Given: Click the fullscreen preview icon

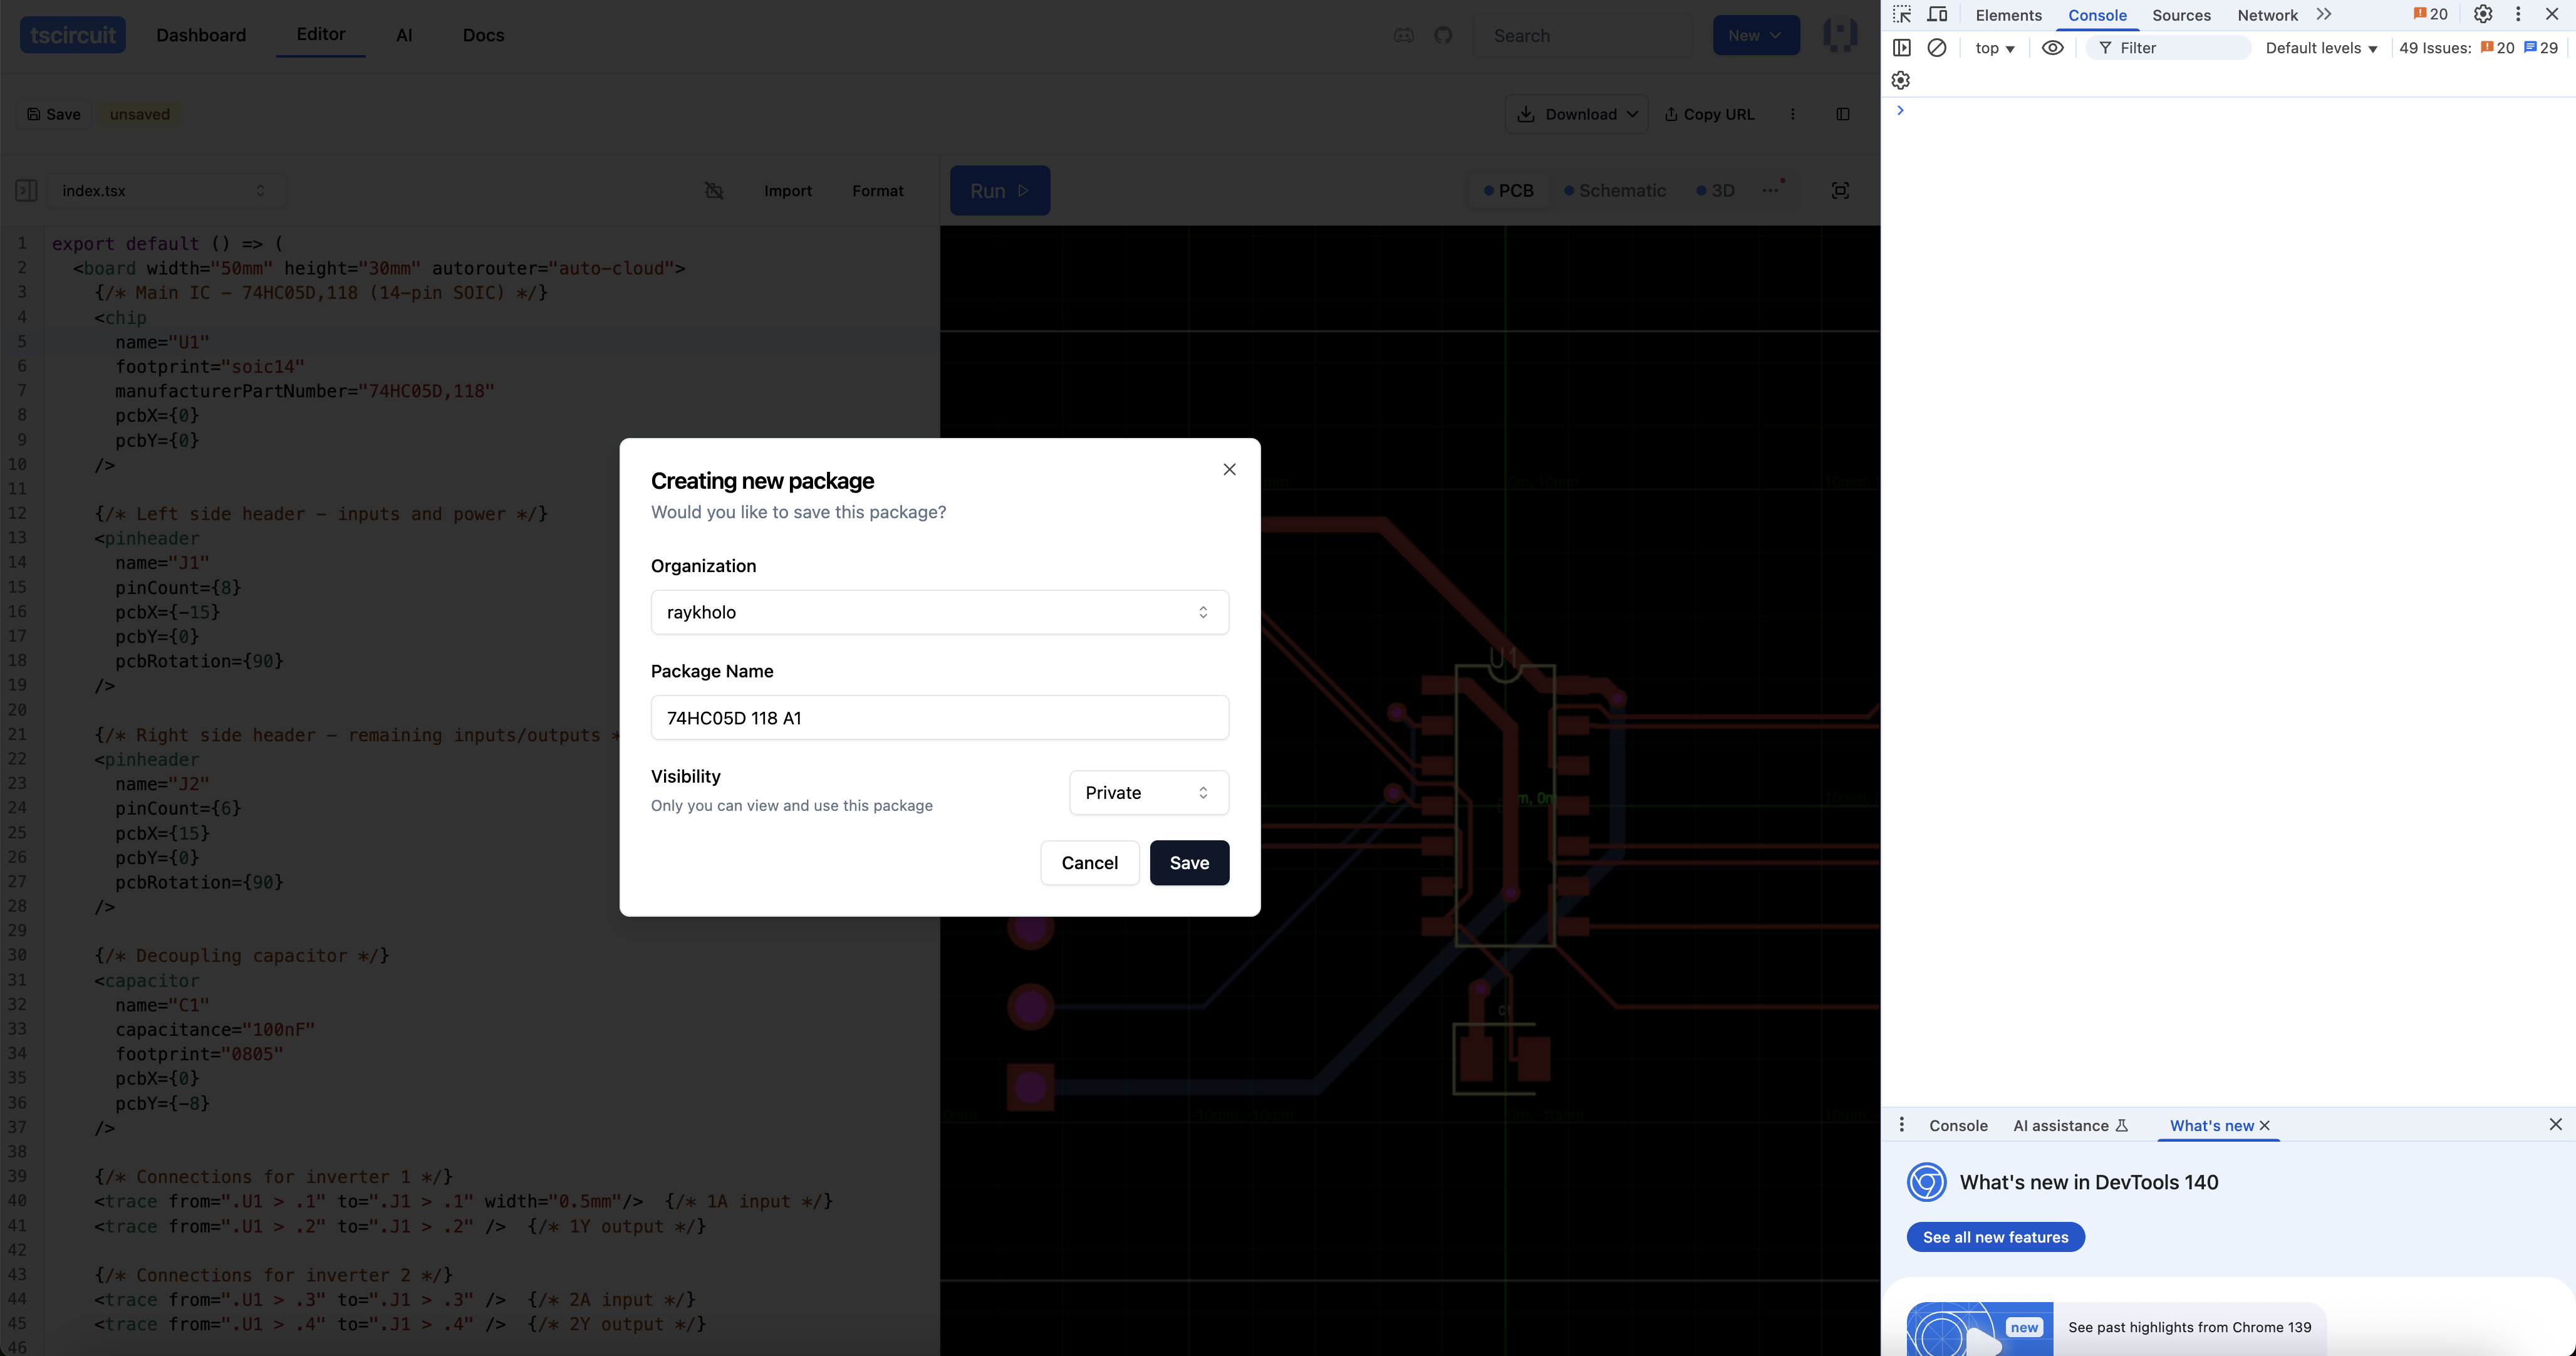Looking at the screenshot, I should click(1840, 190).
